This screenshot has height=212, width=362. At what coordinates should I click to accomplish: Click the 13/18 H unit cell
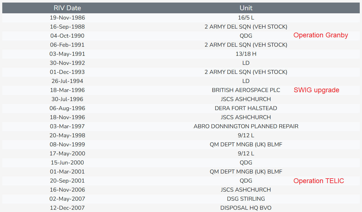(x=246, y=54)
